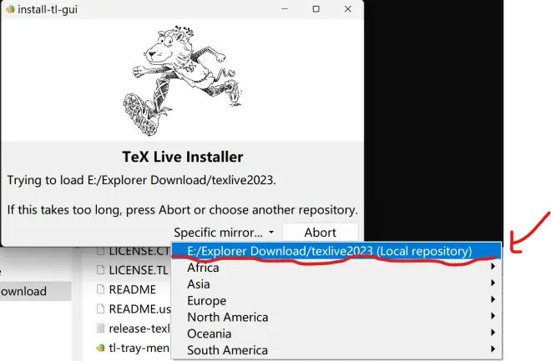Click the submenu arrow next to Europe
The image size is (551, 361).
(x=493, y=299)
